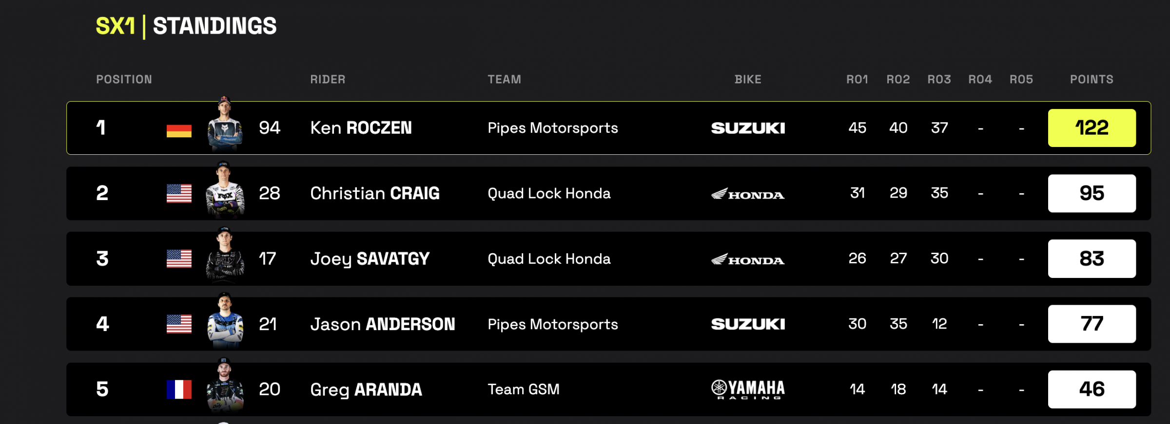Click the highlighted 122 points badge

[1092, 128]
